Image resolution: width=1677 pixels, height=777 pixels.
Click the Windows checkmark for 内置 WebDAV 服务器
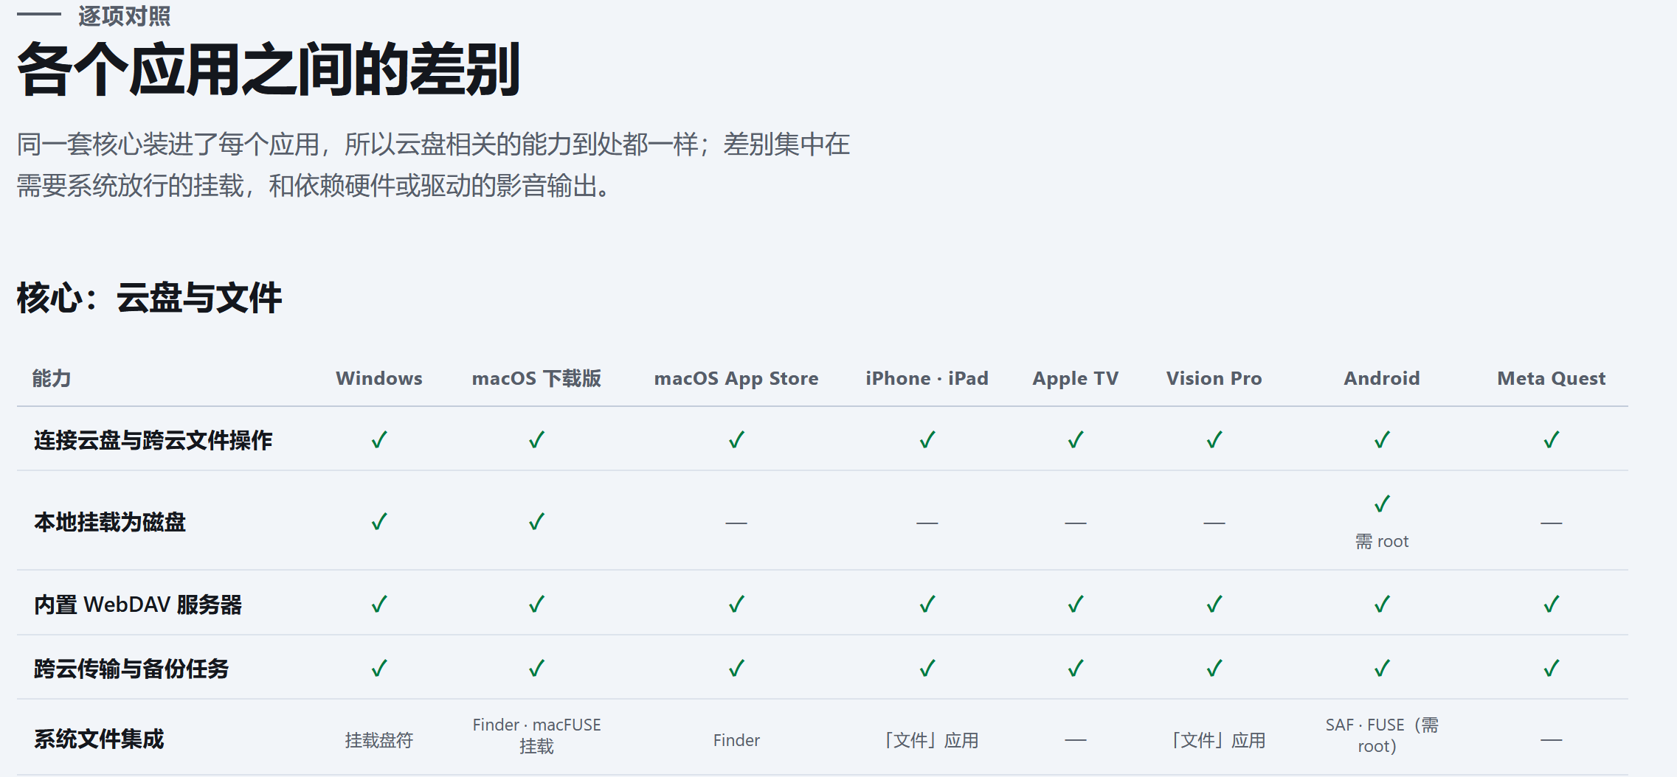point(379,604)
